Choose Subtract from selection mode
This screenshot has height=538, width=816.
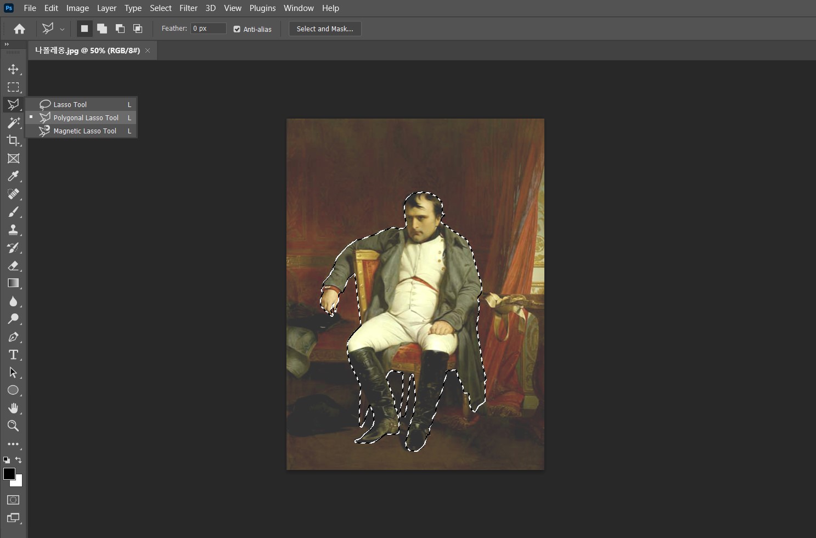120,29
